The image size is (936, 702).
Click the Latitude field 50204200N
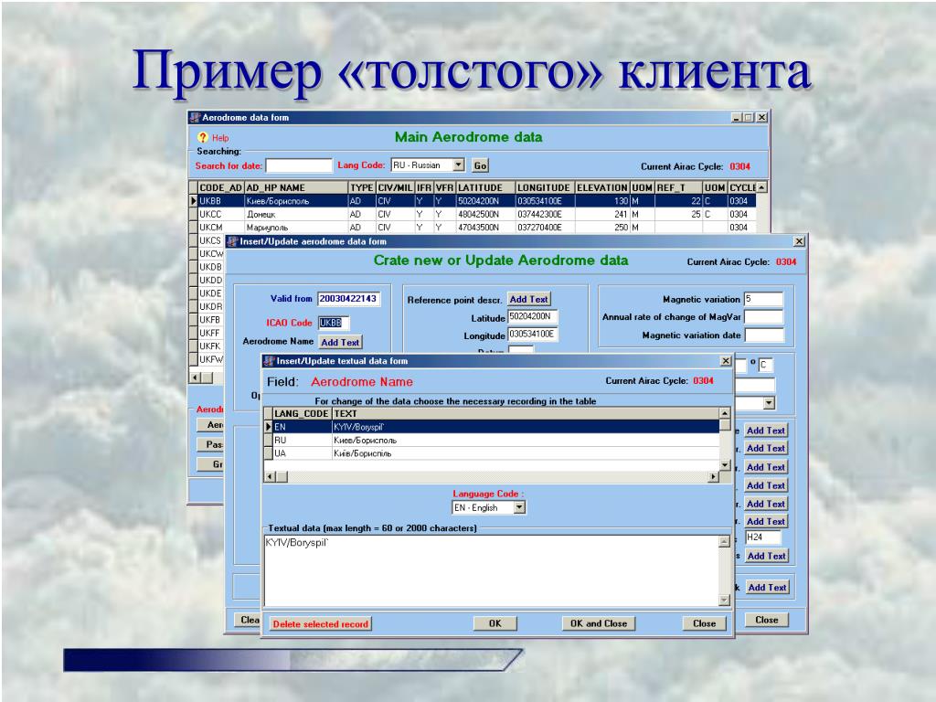pyautogui.click(x=533, y=316)
